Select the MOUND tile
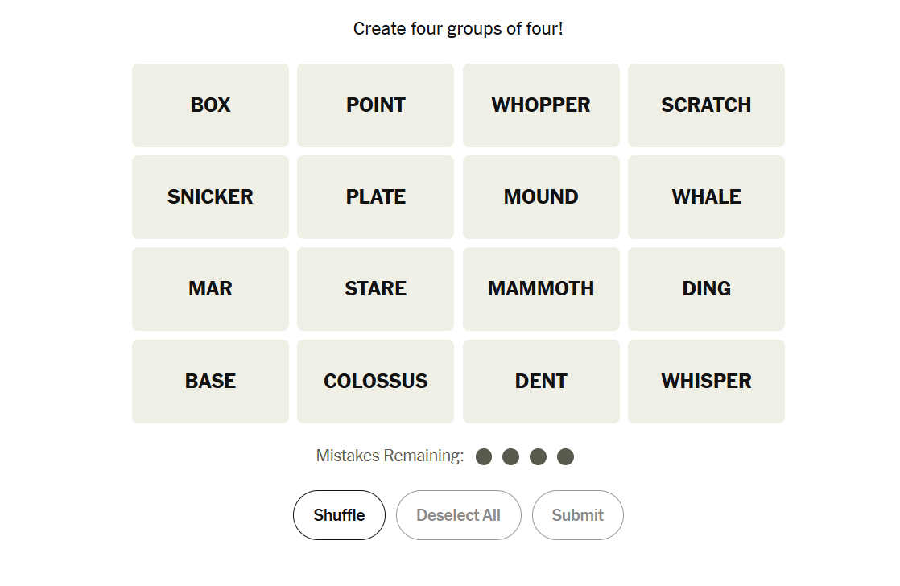The height and width of the screenshot is (586, 900). 541,197
